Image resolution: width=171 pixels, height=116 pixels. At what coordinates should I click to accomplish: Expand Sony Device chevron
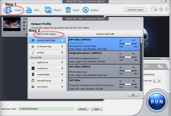click(62, 87)
